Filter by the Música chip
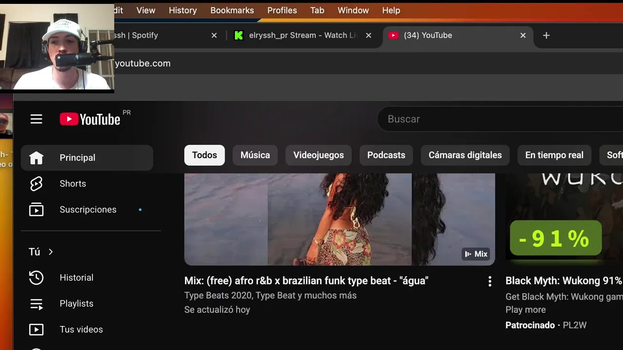The height and width of the screenshot is (350, 623). 255,155
